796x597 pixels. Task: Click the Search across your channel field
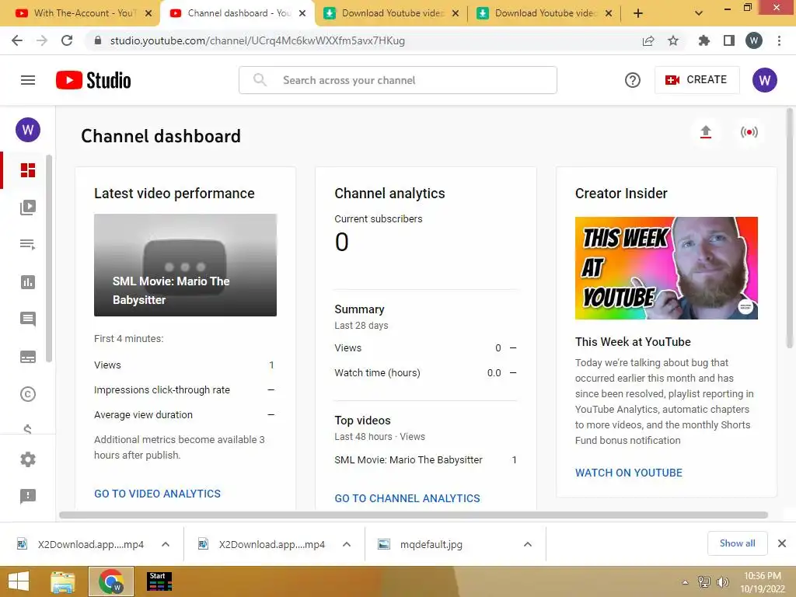(x=398, y=80)
